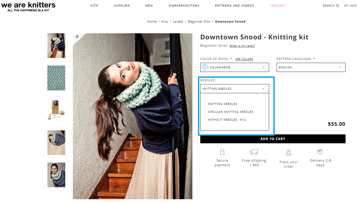Select Knitting Needles option in list

[x=222, y=104]
